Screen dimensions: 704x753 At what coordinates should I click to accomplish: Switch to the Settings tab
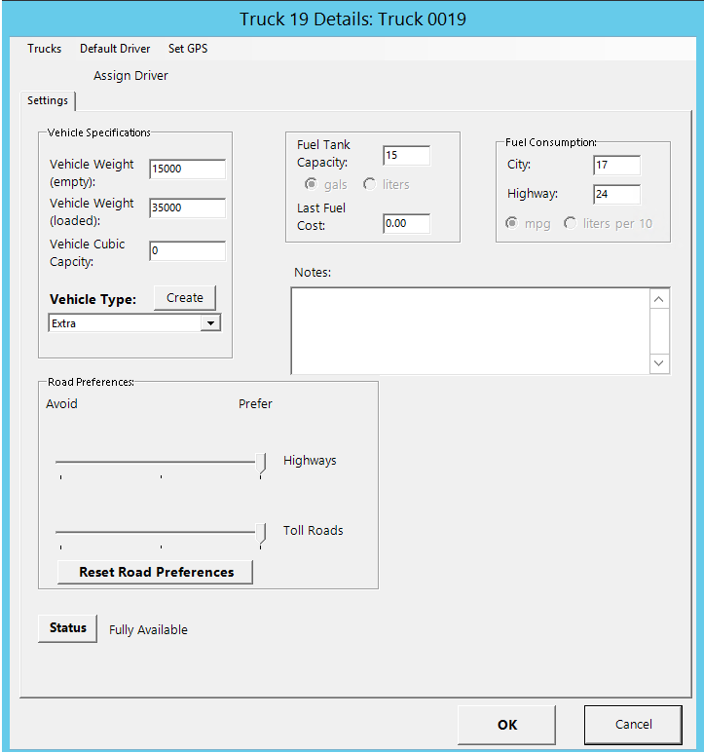point(48,101)
